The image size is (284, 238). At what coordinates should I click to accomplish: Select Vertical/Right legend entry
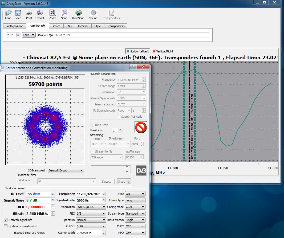163,51
